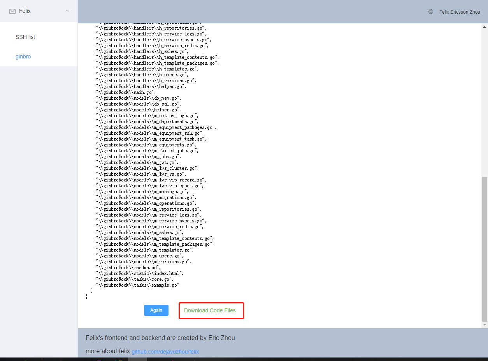Click the models db_sql.go path line
The height and width of the screenshot is (361, 488).
tap(139, 104)
